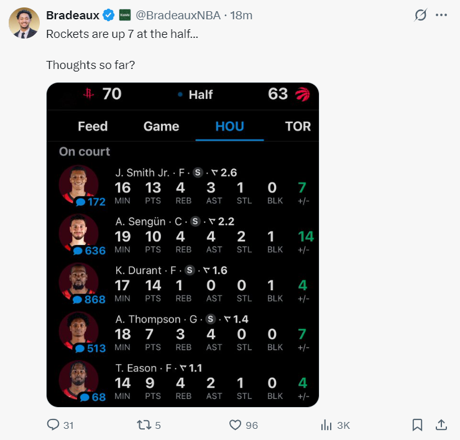Select the HOU tab in image

[x=229, y=126]
